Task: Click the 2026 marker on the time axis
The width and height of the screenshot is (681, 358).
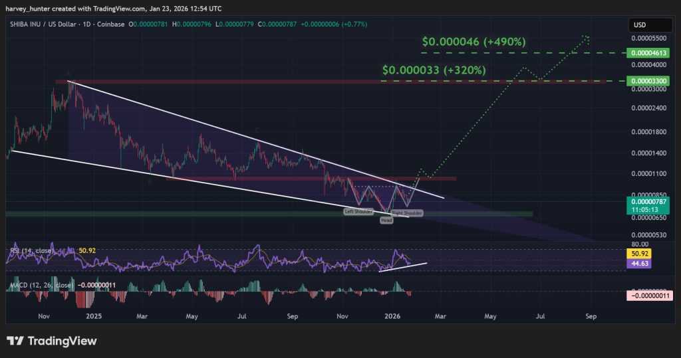Action: pos(392,318)
